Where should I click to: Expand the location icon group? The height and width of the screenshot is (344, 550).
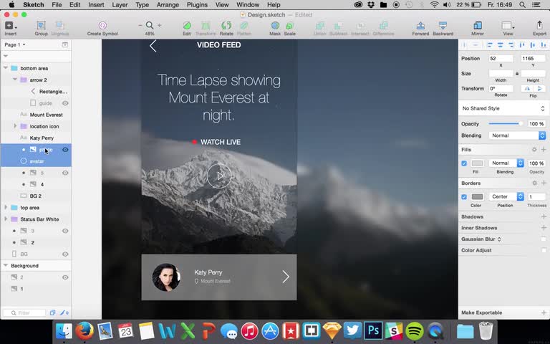[x=15, y=126]
